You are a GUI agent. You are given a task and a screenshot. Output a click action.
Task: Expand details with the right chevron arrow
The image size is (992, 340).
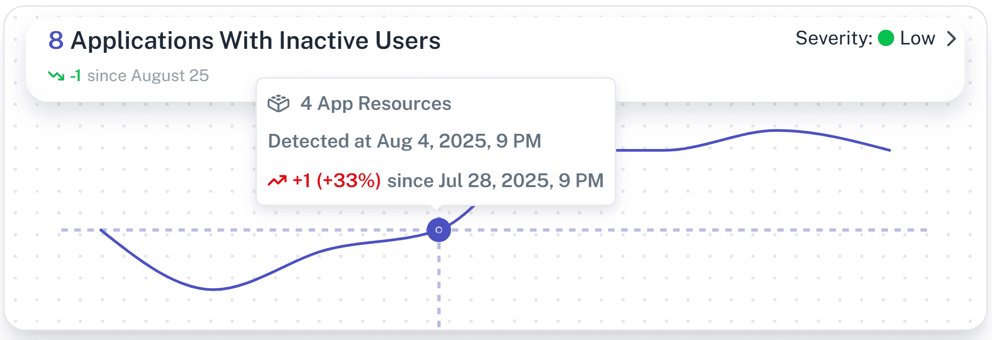tap(951, 39)
